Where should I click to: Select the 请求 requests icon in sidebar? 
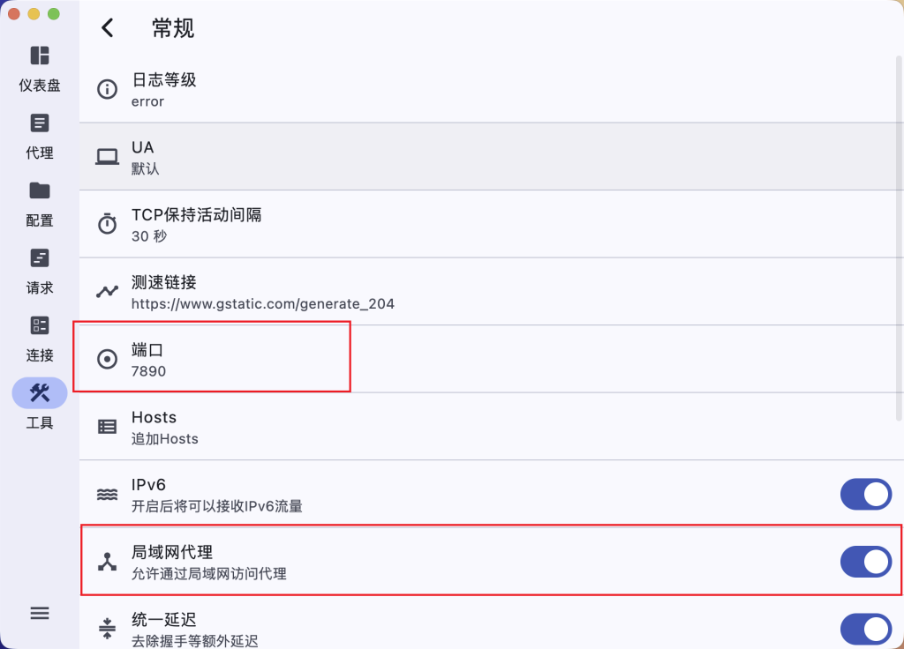[39, 258]
